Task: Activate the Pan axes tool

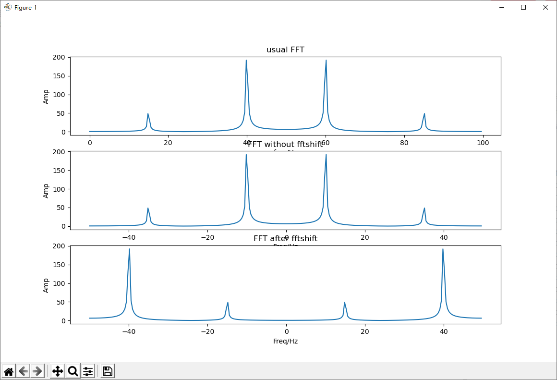Action: (58, 371)
